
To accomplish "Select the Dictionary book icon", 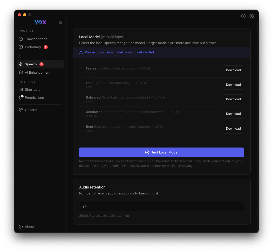I will tap(21, 47).
